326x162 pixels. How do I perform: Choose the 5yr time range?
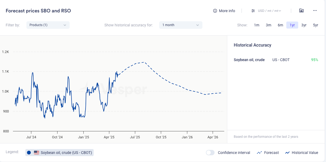[315, 25]
